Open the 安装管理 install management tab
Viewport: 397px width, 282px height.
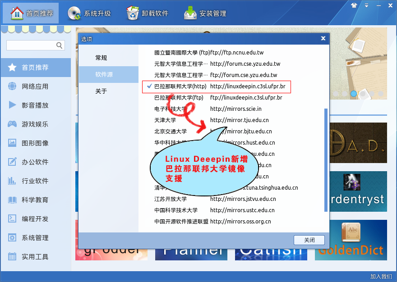tap(205, 13)
